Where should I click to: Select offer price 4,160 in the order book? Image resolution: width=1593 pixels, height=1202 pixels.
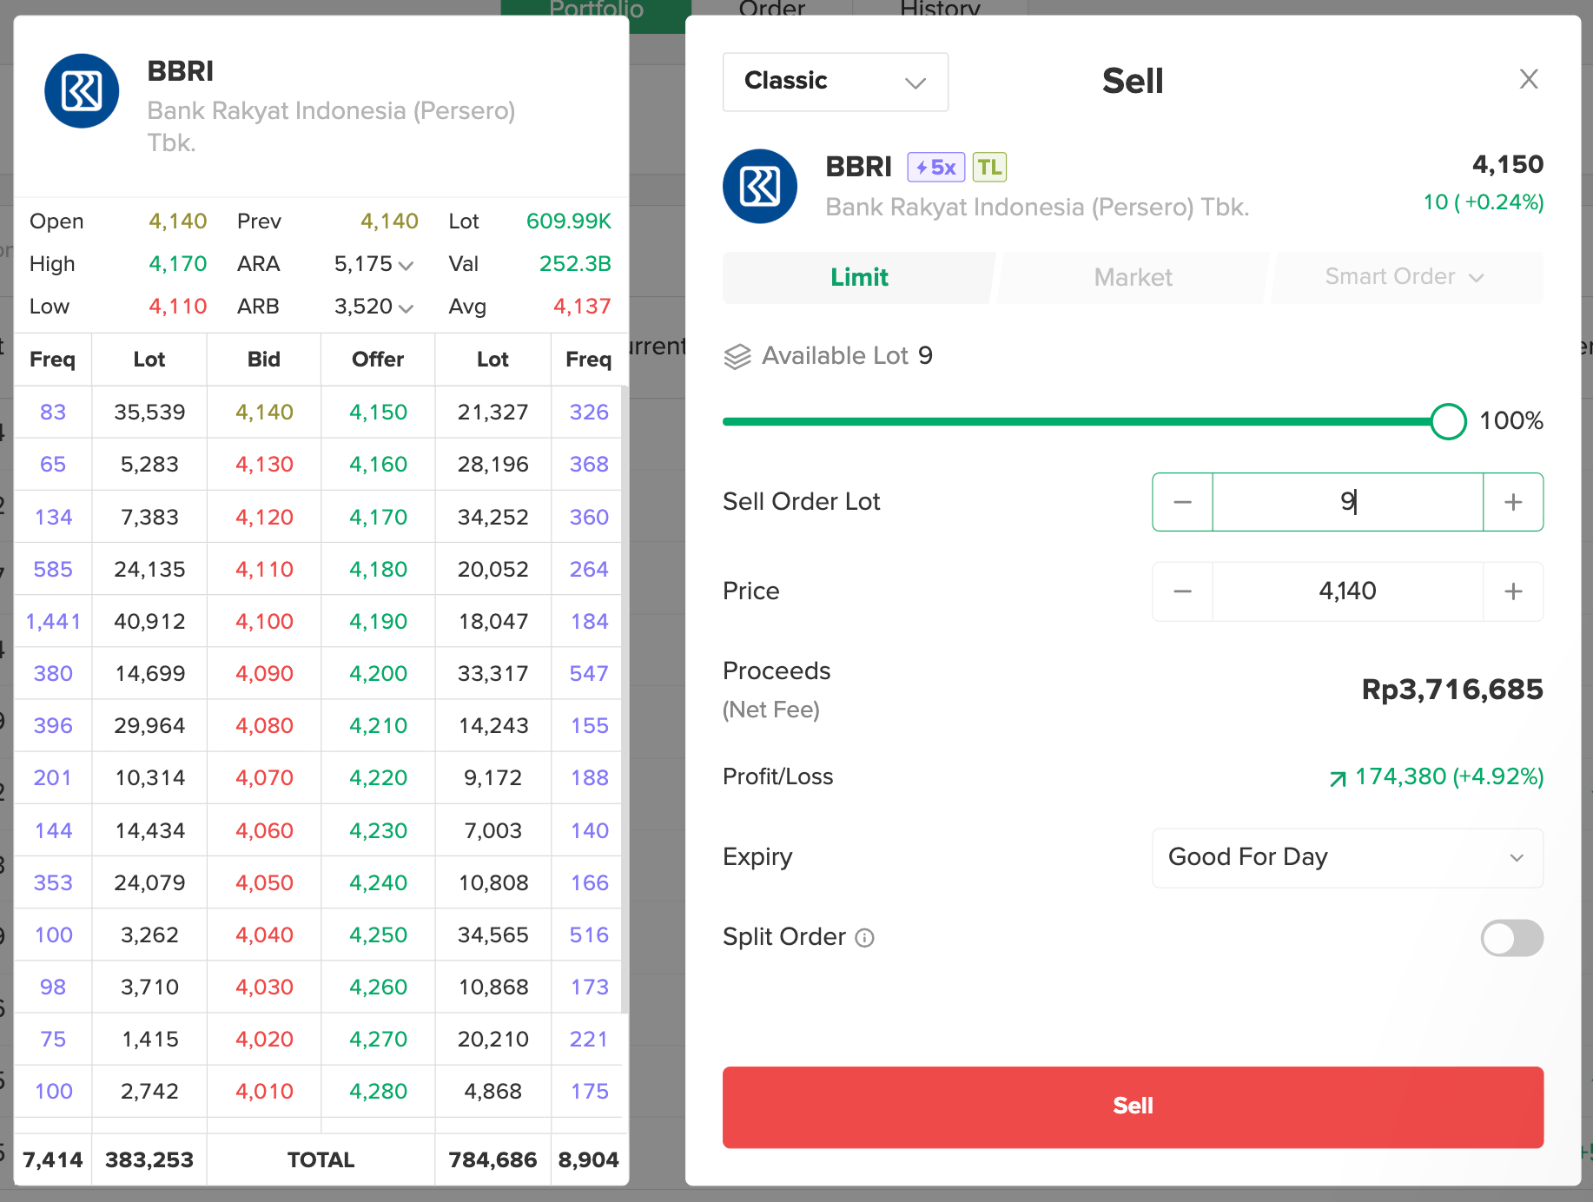378,465
